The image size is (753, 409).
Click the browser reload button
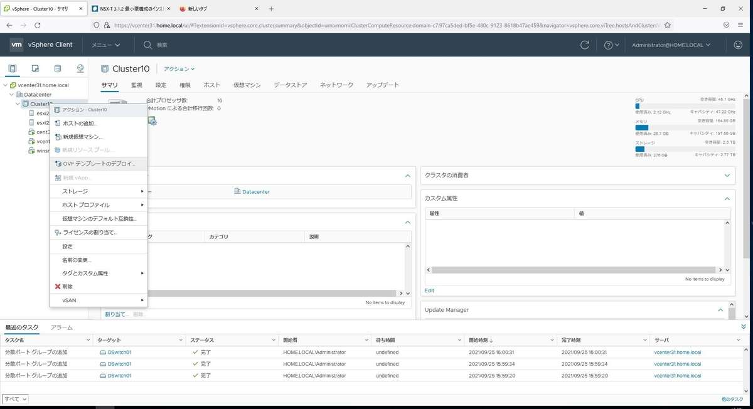(38, 25)
